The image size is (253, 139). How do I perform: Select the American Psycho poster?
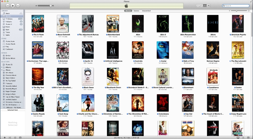click(x=238, y=24)
